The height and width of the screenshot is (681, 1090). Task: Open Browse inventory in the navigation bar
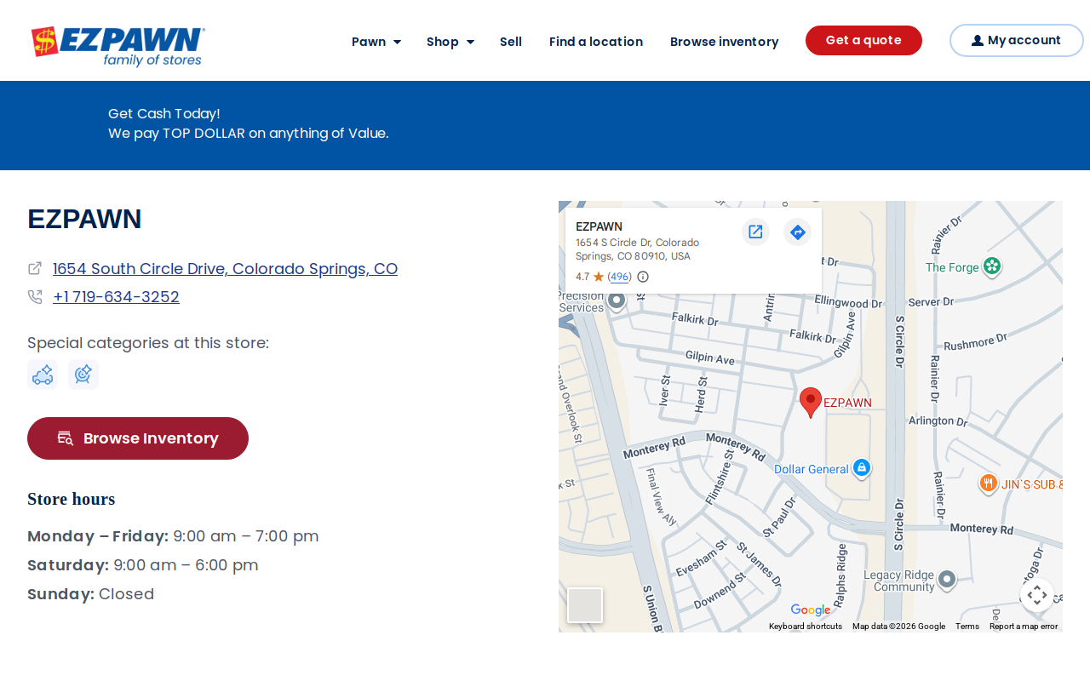pyautogui.click(x=725, y=42)
